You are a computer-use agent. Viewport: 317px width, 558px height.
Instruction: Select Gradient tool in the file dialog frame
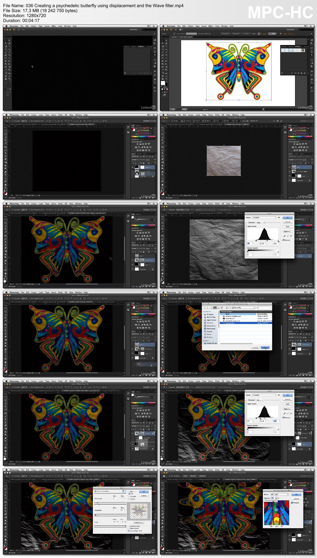(163, 340)
